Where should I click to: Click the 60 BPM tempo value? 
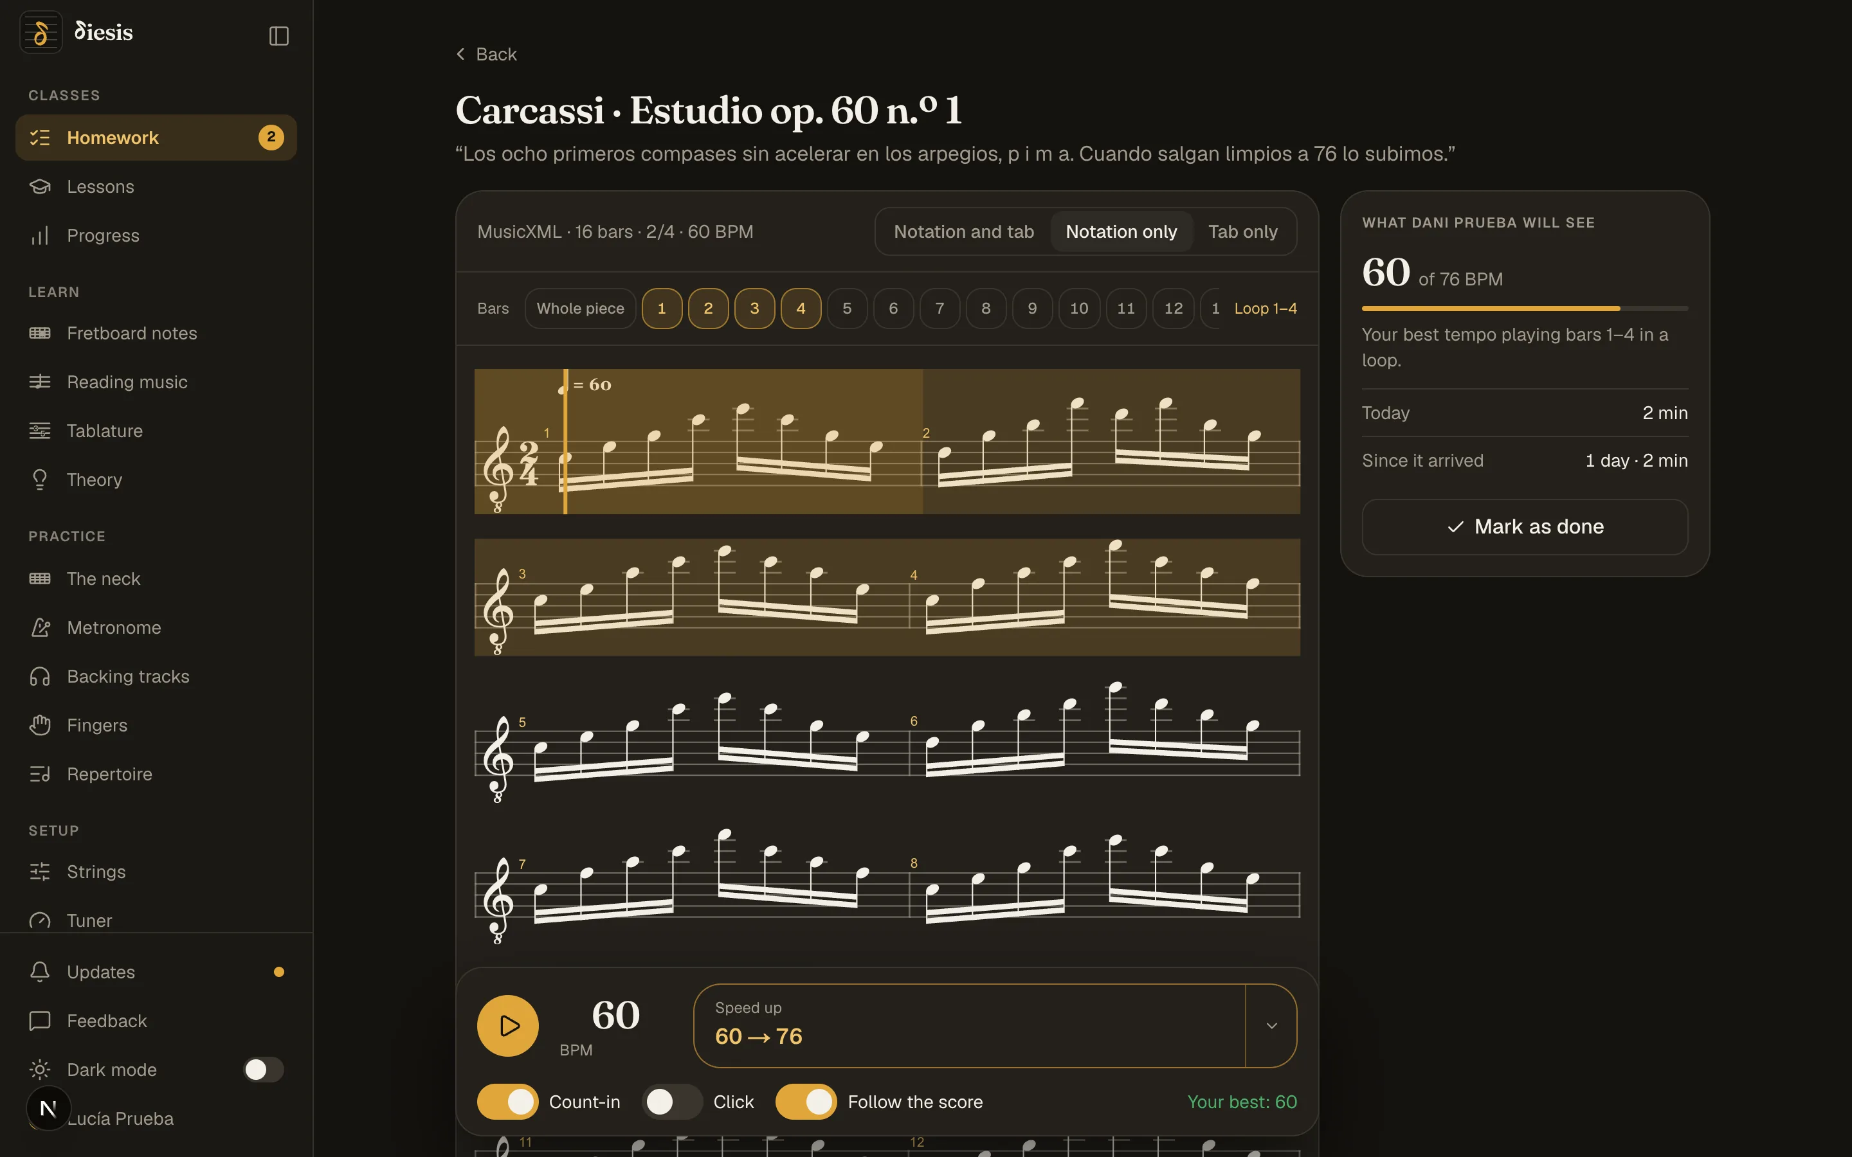(615, 1016)
